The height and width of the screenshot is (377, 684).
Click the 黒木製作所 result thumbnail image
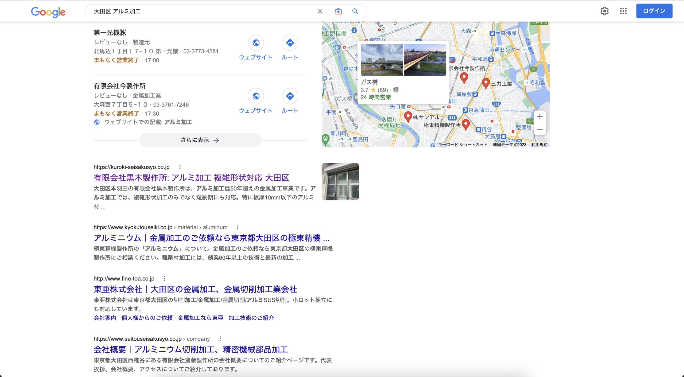tap(340, 181)
